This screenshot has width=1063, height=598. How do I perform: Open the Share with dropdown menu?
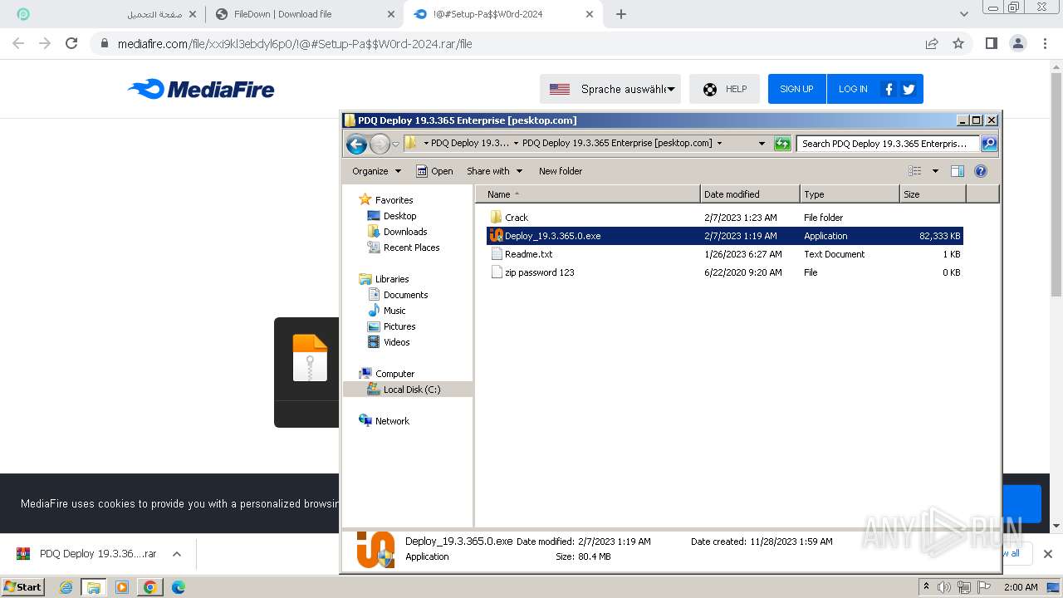[494, 171]
